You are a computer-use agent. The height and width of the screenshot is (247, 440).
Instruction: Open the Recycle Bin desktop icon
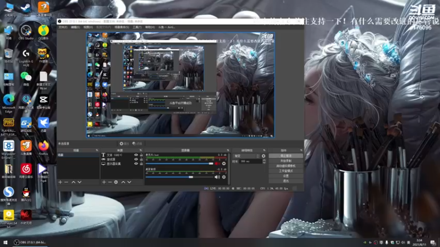[8, 55]
